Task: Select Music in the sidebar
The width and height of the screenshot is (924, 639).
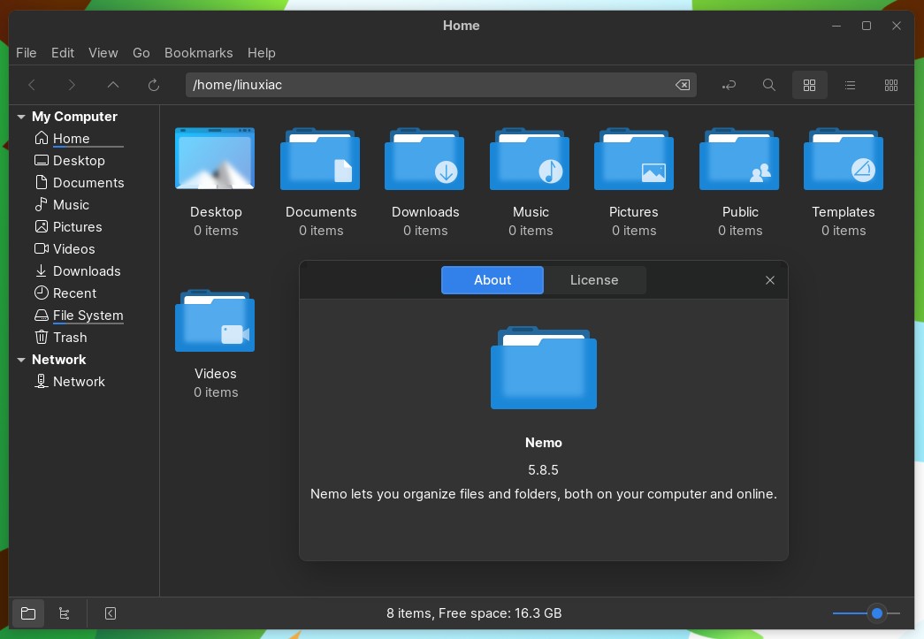Action: [71, 205]
